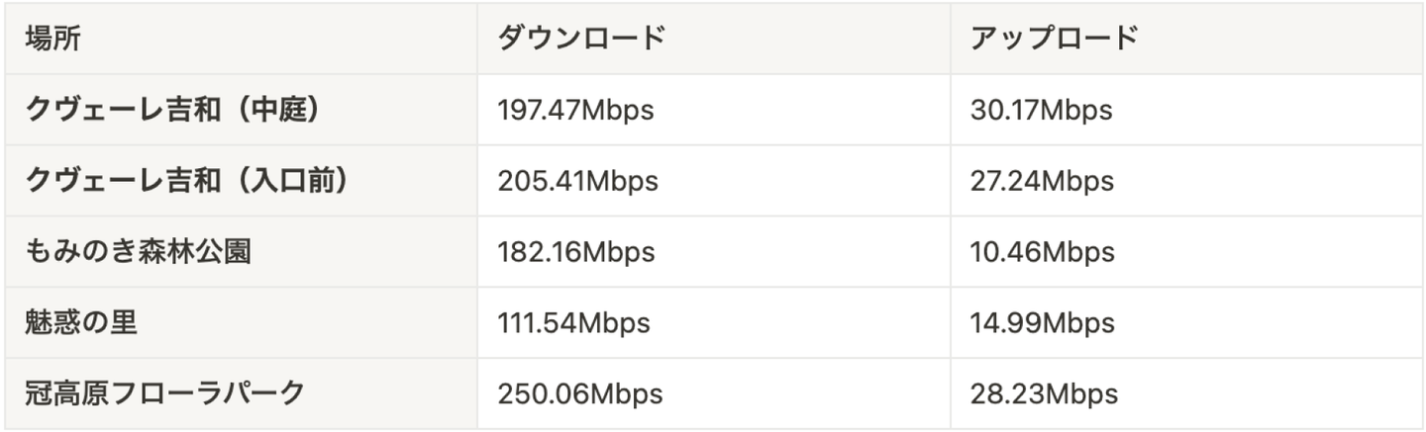Pick the 28.23Mbps upload cell
The width and height of the screenshot is (1426, 432).
[x=1045, y=394]
